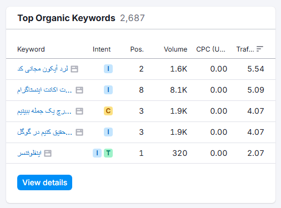The width and height of the screenshot is (281, 208).
Task: Click the Keyword column header
Action: (31, 49)
